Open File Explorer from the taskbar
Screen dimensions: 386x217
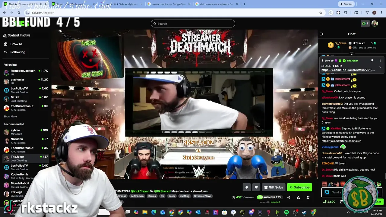[x=145, y=212]
